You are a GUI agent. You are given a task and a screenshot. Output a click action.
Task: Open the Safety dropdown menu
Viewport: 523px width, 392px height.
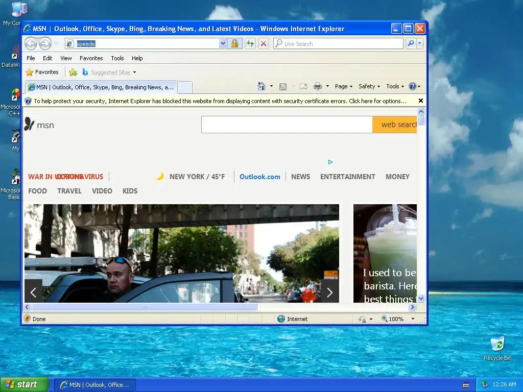[369, 86]
